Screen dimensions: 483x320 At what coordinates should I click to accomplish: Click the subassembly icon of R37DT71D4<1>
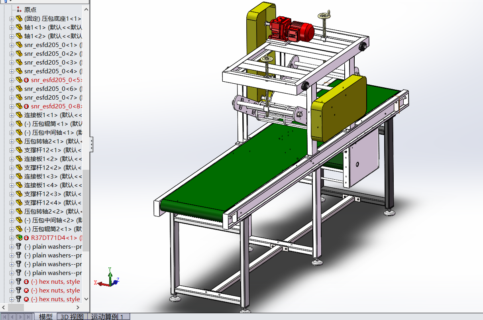19,238
